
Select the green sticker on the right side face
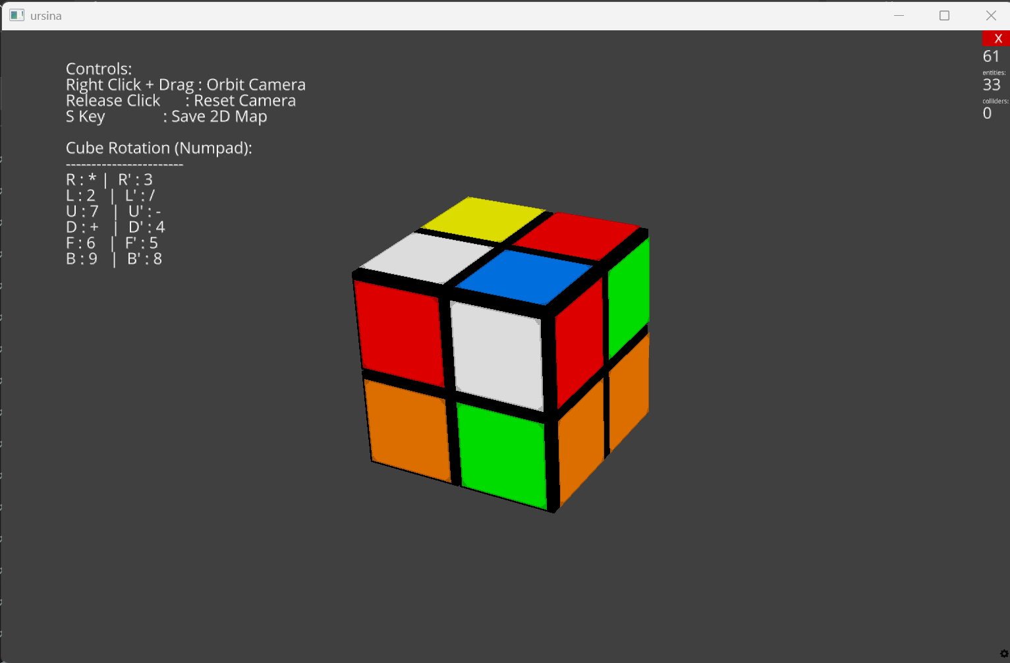pos(628,297)
